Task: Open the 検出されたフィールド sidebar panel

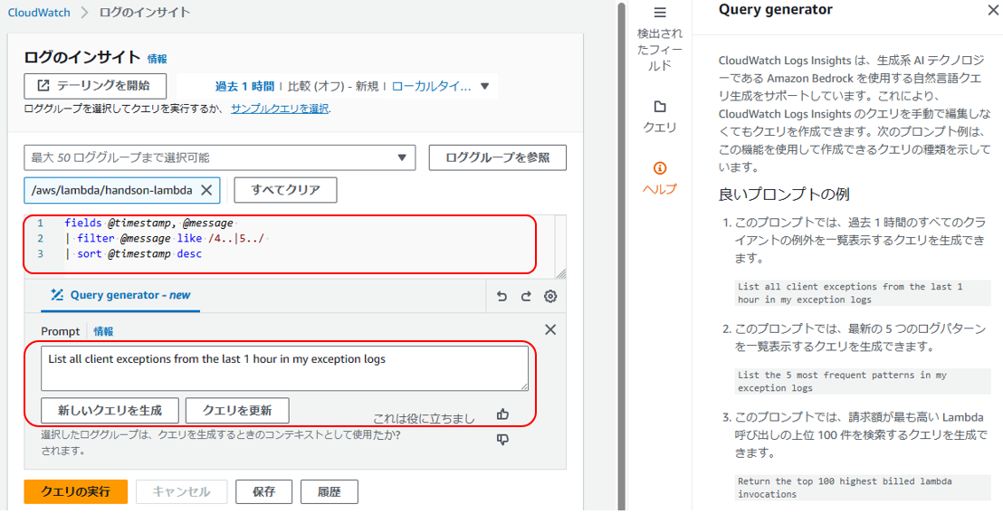Action: pos(660,39)
